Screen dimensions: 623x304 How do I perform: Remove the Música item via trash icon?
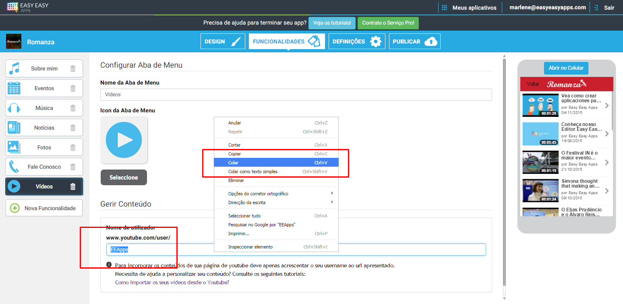73,108
